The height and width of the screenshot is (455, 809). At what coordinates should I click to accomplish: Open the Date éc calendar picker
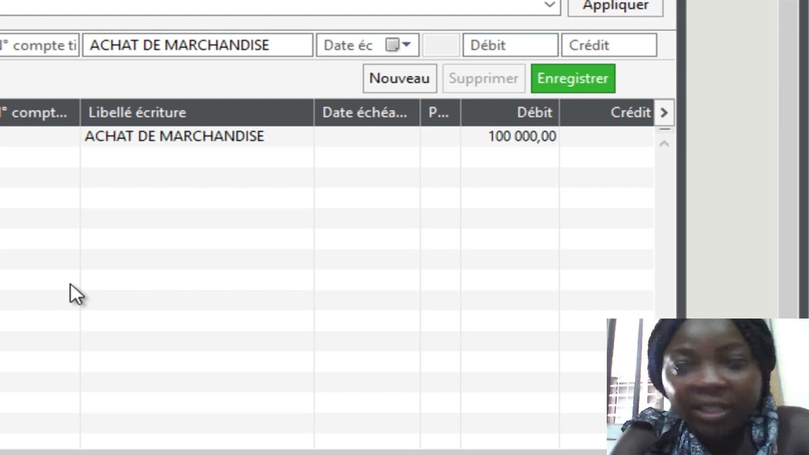[x=399, y=45]
